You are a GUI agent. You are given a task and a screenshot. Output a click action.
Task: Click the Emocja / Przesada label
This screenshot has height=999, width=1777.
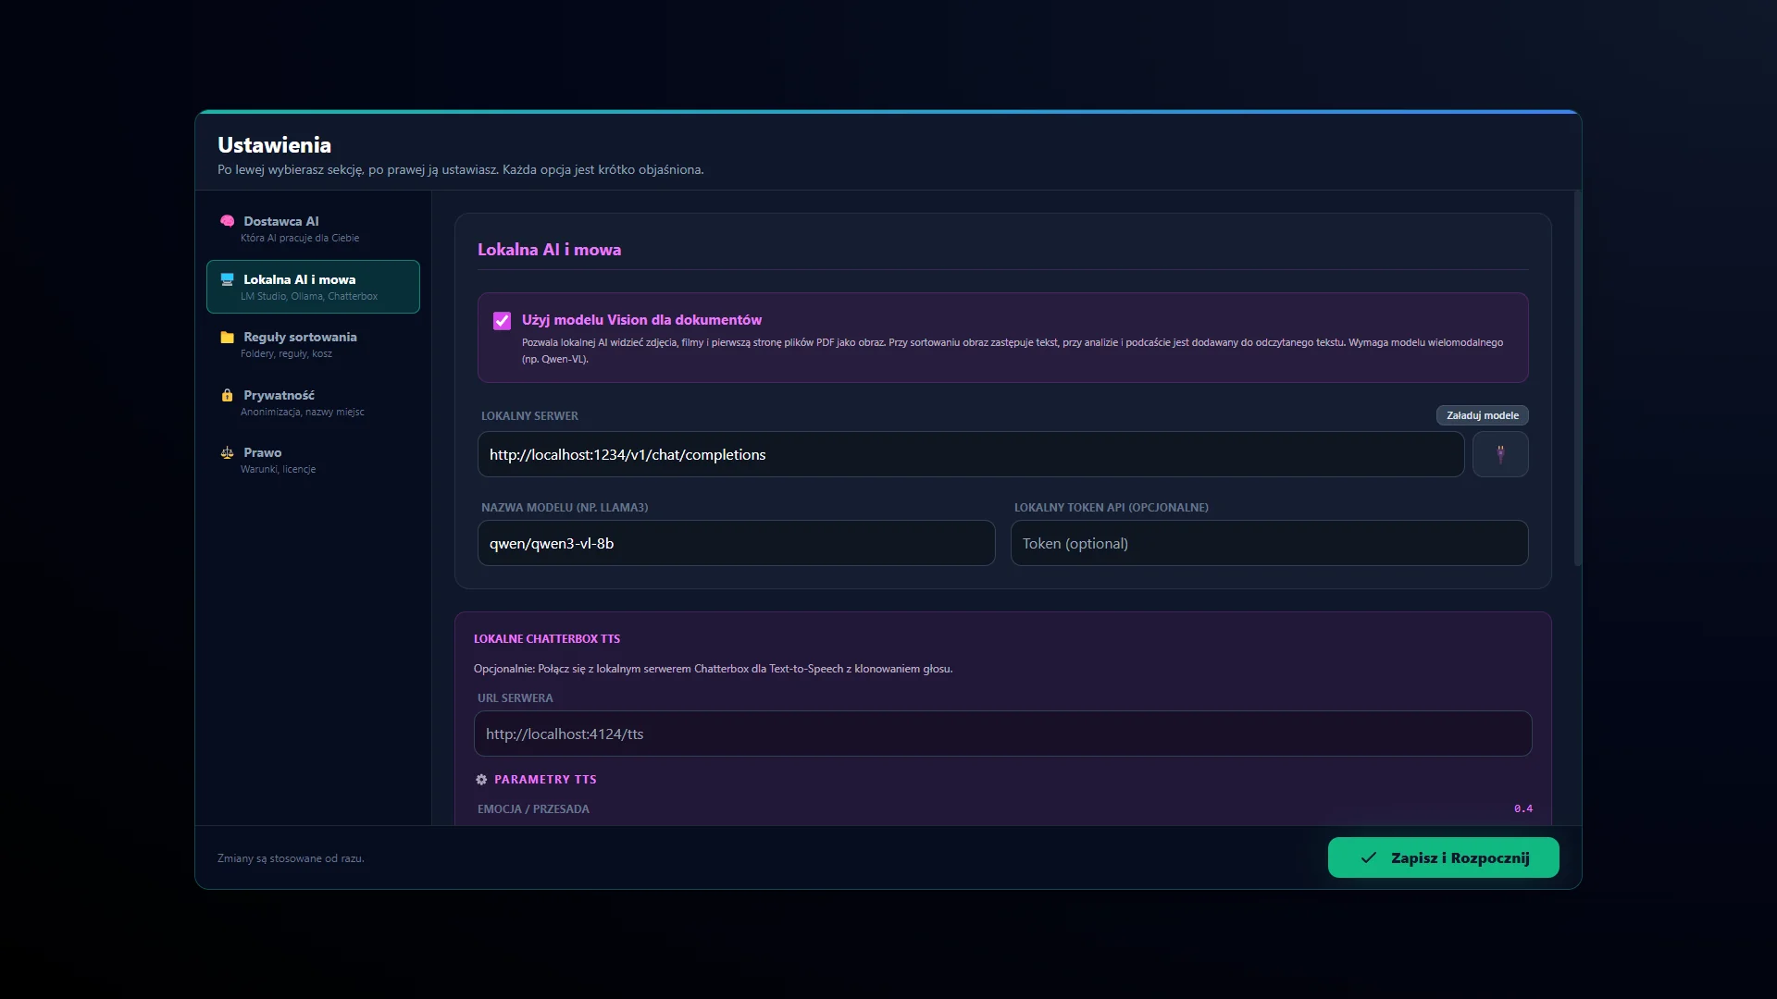pyautogui.click(x=533, y=809)
